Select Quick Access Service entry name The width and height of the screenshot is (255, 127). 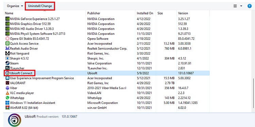click(24, 44)
